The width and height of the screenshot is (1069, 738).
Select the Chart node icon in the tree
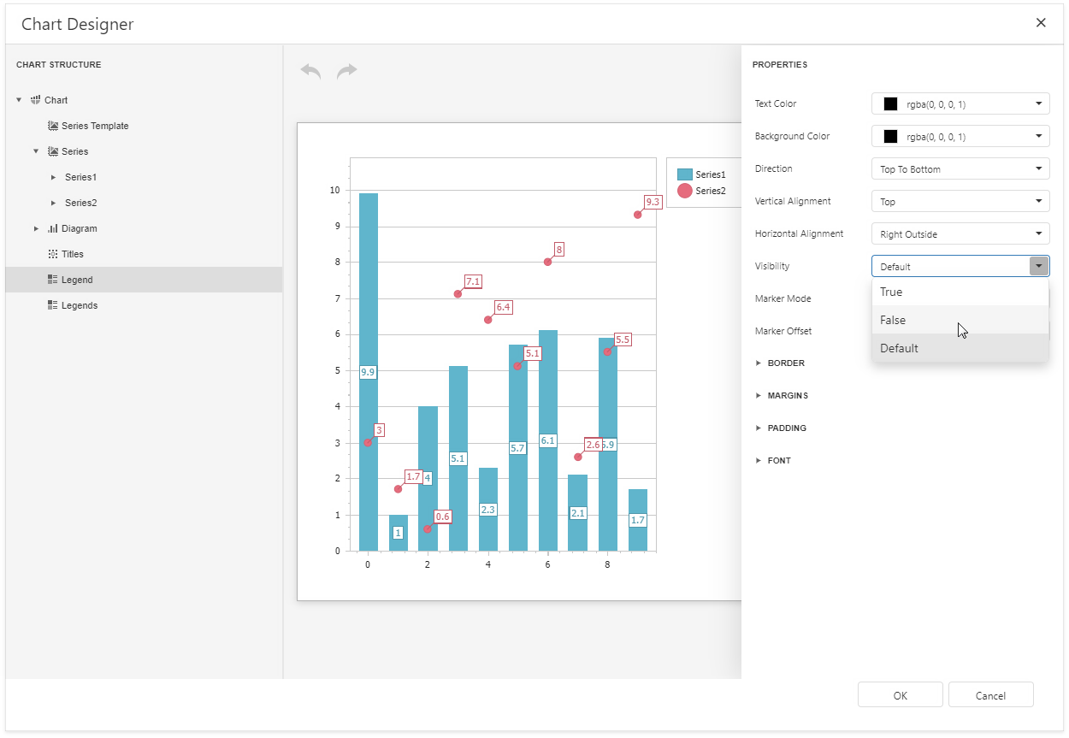click(35, 100)
